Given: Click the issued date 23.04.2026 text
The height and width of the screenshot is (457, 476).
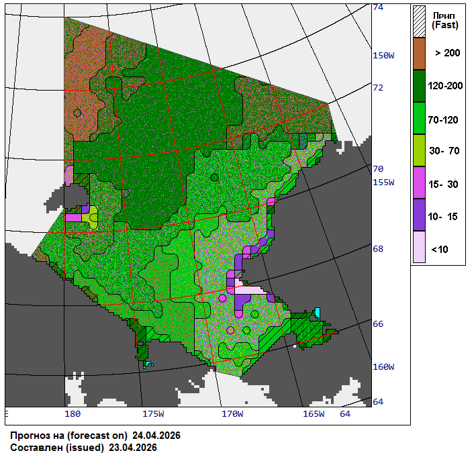Looking at the screenshot, I should 133,448.
